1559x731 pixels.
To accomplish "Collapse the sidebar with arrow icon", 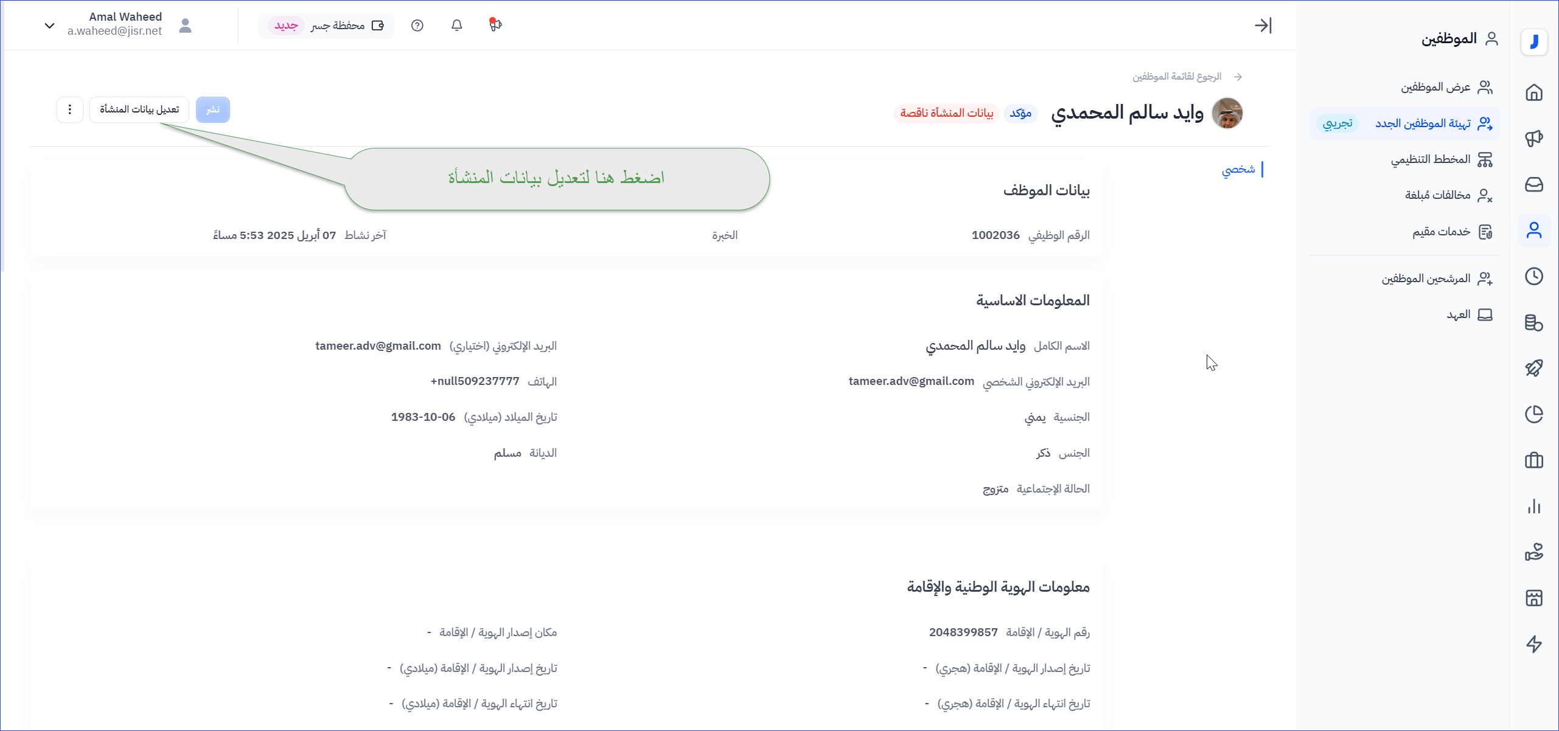I will coord(1263,26).
